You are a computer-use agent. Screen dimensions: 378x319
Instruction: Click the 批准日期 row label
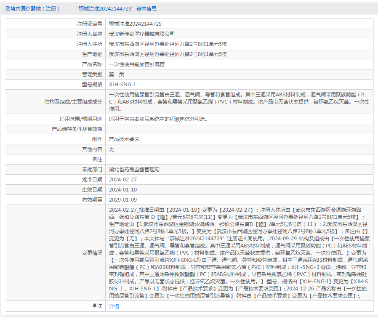pyautogui.click(x=92, y=180)
